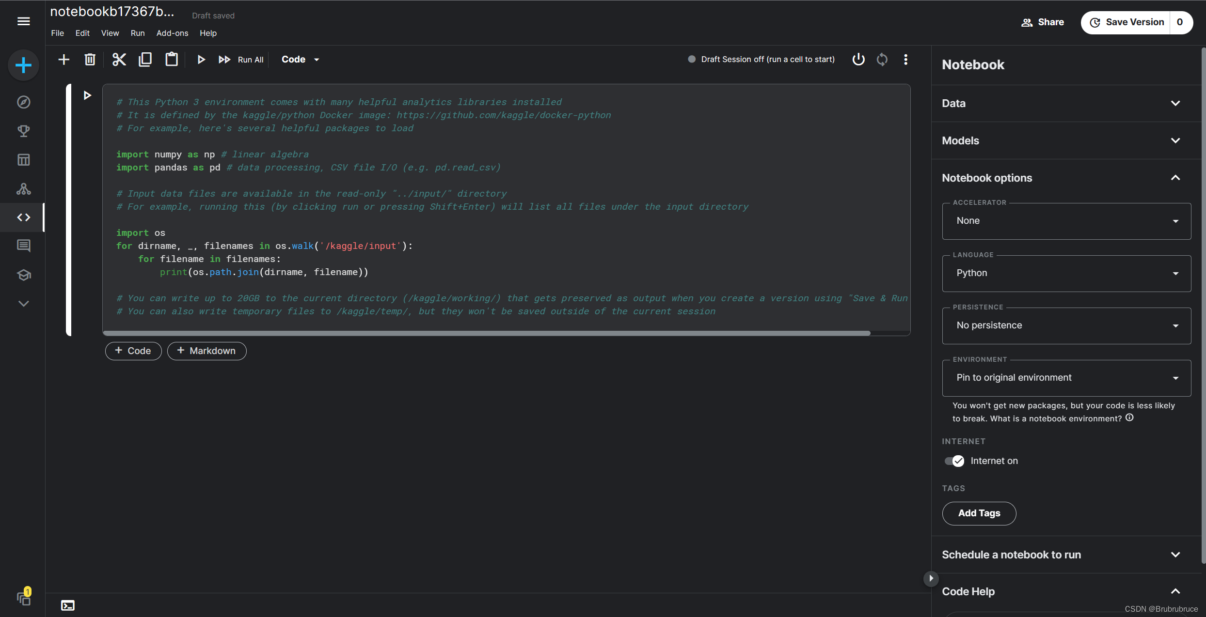Open the hamburger navigation menu

point(23,21)
